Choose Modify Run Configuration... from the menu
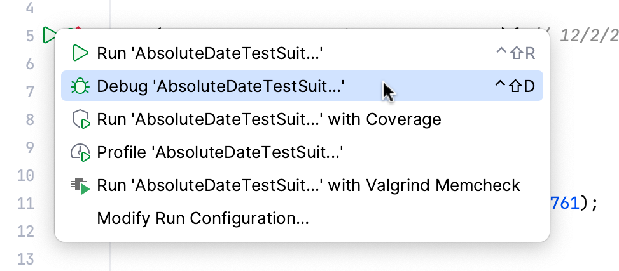619x271 pixels. pos(203,219)
